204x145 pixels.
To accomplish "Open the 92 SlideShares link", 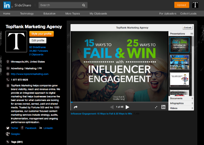I will coord(37,47).
